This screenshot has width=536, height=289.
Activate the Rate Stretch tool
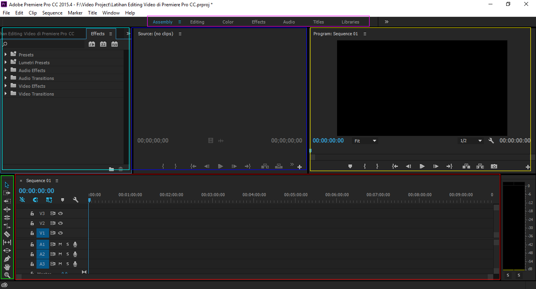pos(7,226)
